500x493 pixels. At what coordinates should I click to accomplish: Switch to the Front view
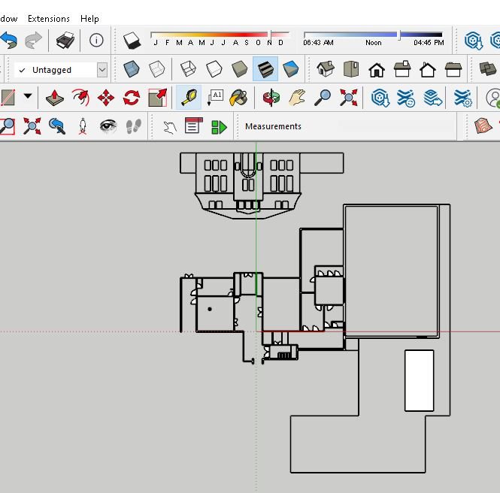377,70
